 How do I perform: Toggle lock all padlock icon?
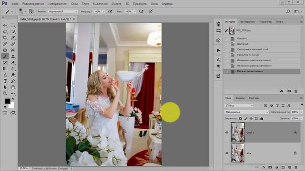point(262,118)
